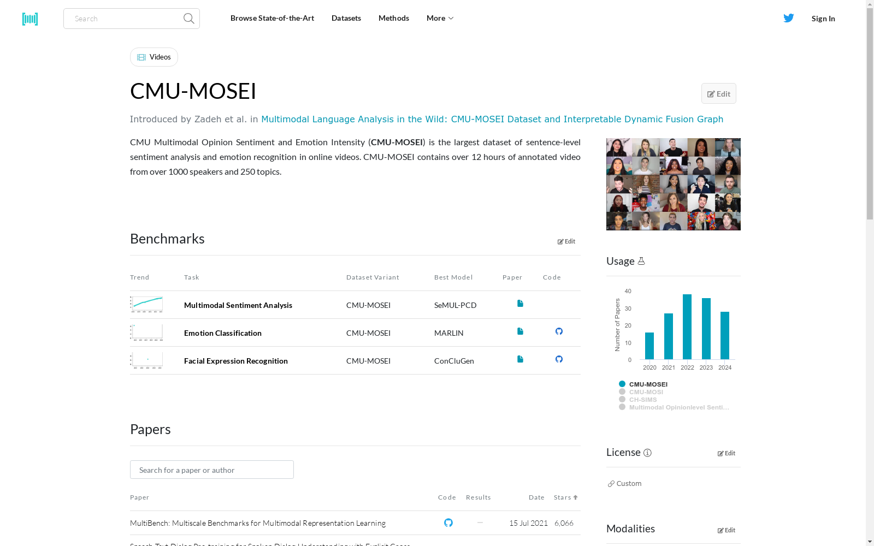This screenshot has width=874, height=546.
Task: Open GitHub icon for MultiBench paper
Action: point(448,523)
